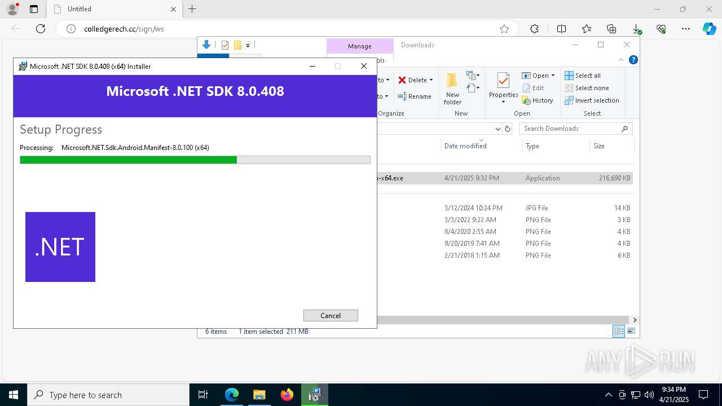Viewport: 722px width, 406px height.
Task: Open file History in Explorer ribbon
Action: click(x=538, y=100)
